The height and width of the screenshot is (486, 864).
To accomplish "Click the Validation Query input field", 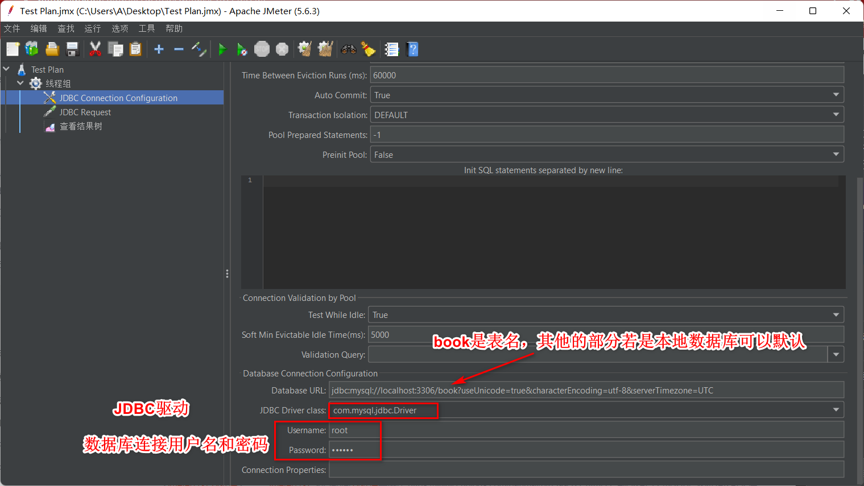I will (x=598, y=354).
